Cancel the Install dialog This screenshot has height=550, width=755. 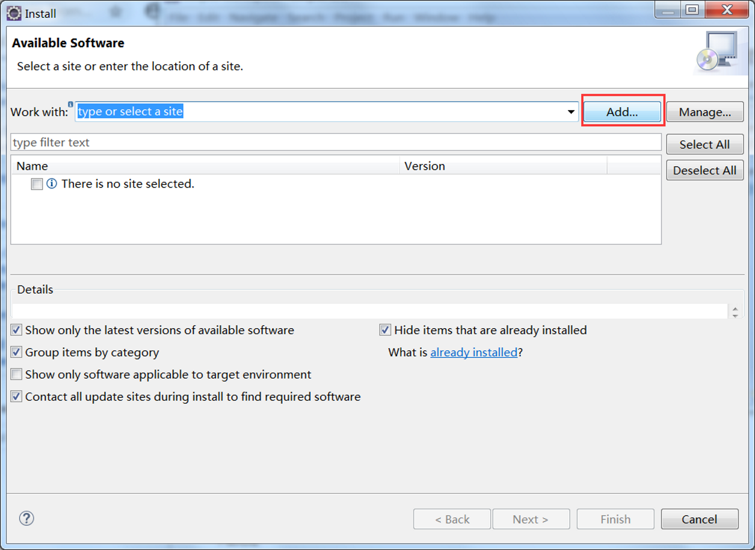point(699,519)
